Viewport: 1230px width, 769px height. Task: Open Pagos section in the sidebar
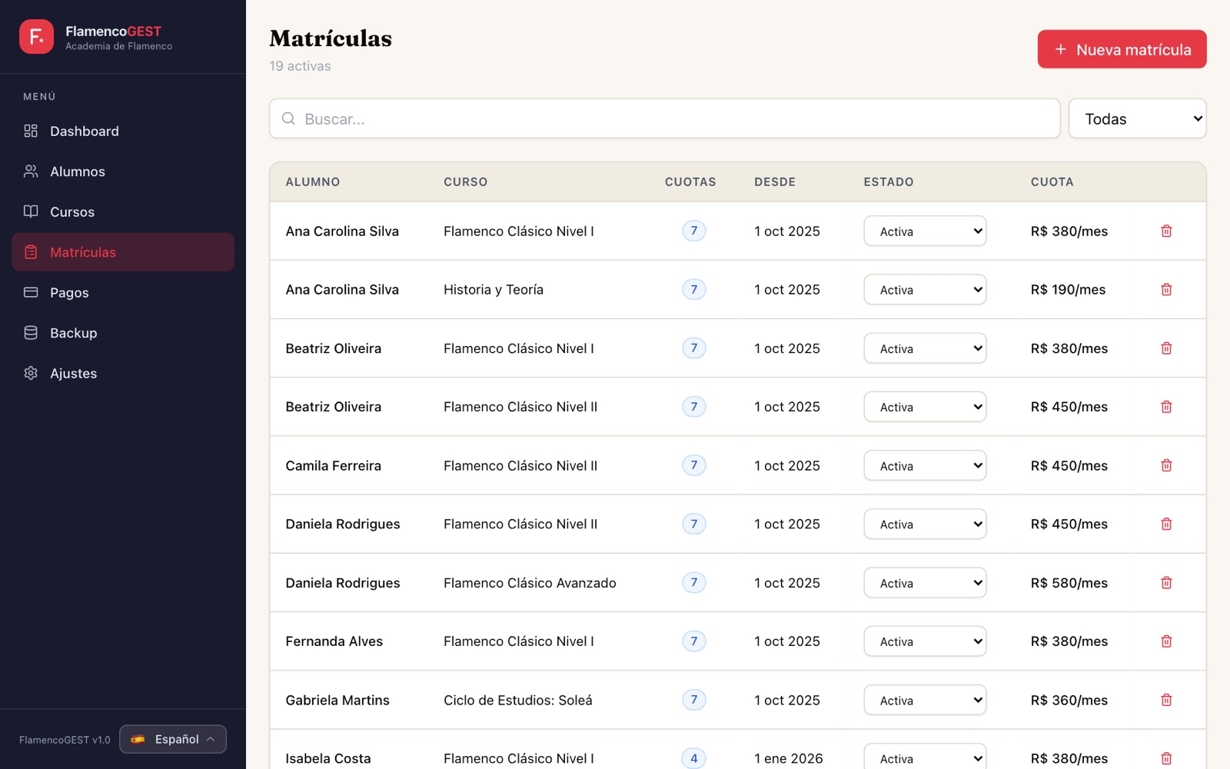[123, 292]
